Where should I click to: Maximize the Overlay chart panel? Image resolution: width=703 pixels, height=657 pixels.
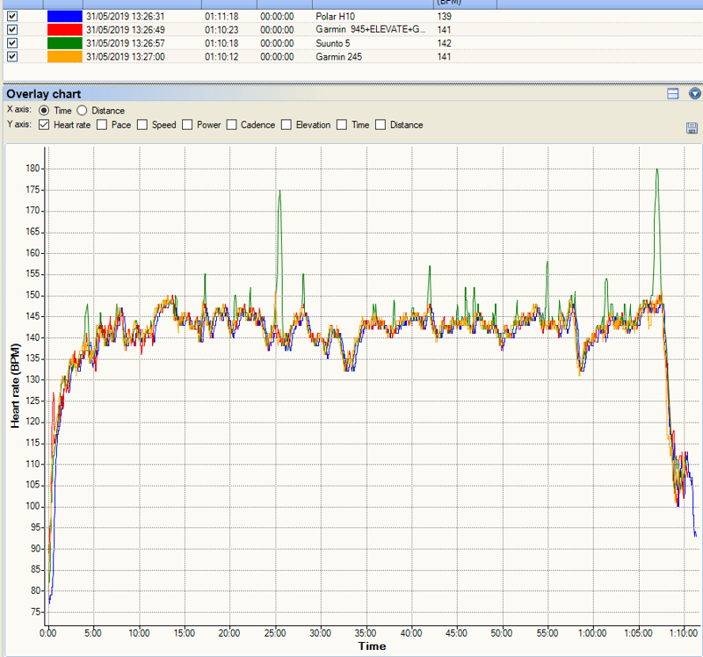click(x=672, y=93)
